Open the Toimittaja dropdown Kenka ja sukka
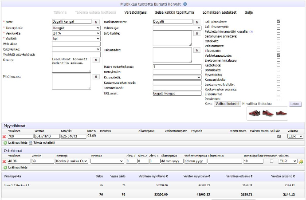Screen dimensions: 306x200 [71, 161]
